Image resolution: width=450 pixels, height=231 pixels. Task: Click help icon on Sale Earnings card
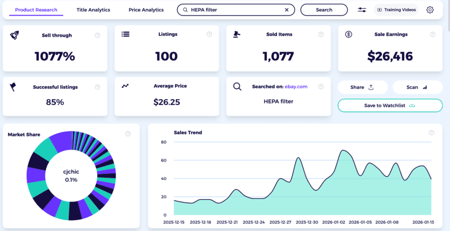[433, 34]
